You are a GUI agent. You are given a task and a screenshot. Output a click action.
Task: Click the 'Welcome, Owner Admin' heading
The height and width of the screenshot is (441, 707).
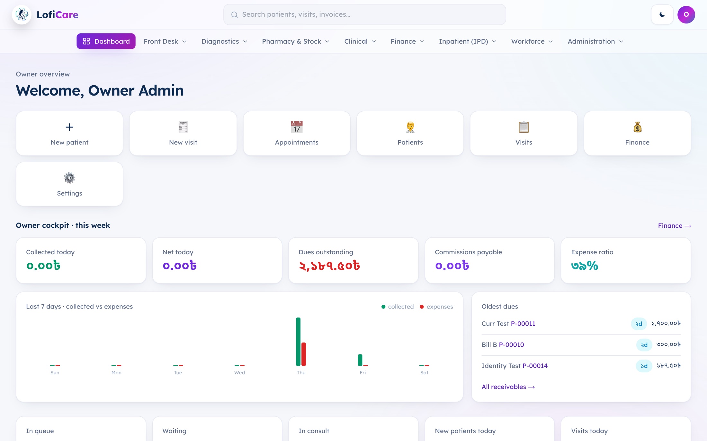(x=100, y=90)
